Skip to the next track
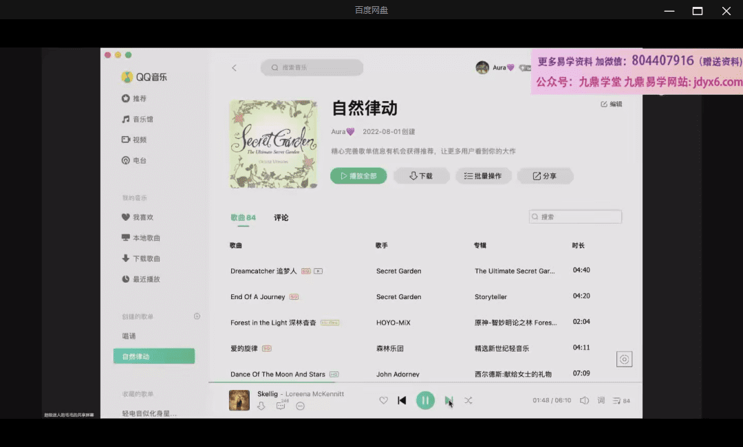This screenshot has height=447, width=743. [x=449, y=400]
